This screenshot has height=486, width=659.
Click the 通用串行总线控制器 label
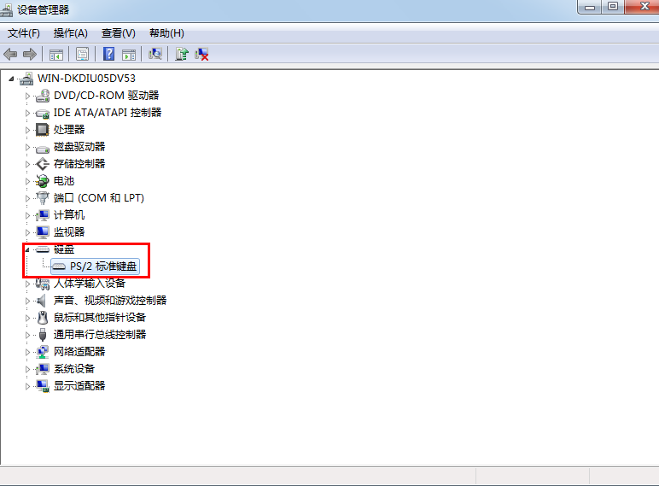100,335
